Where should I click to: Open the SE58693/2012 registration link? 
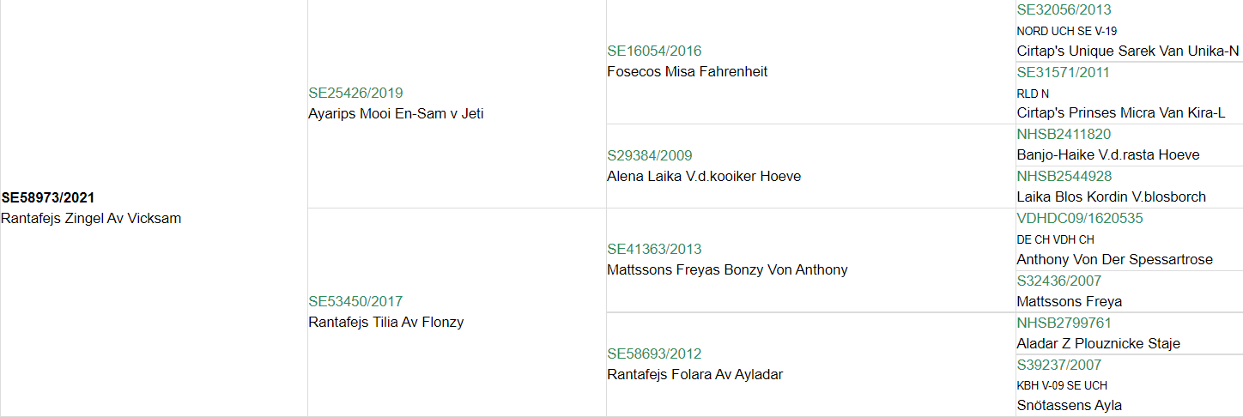point(654,354)
